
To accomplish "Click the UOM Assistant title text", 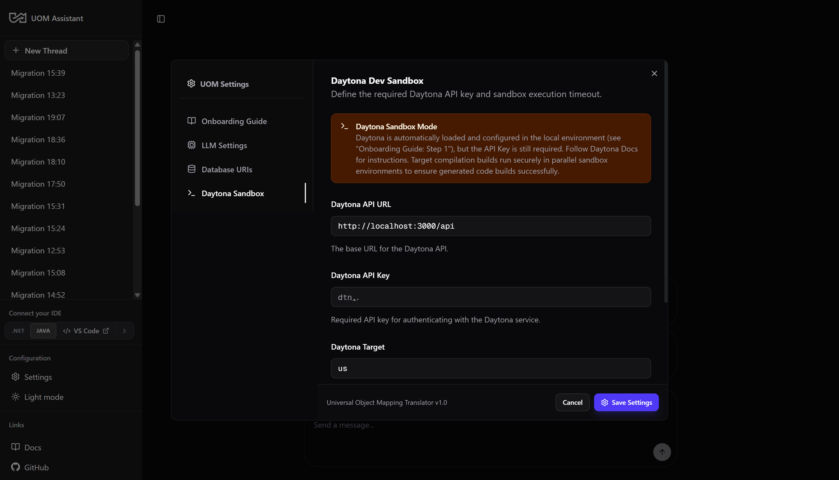I will point(57,19).
